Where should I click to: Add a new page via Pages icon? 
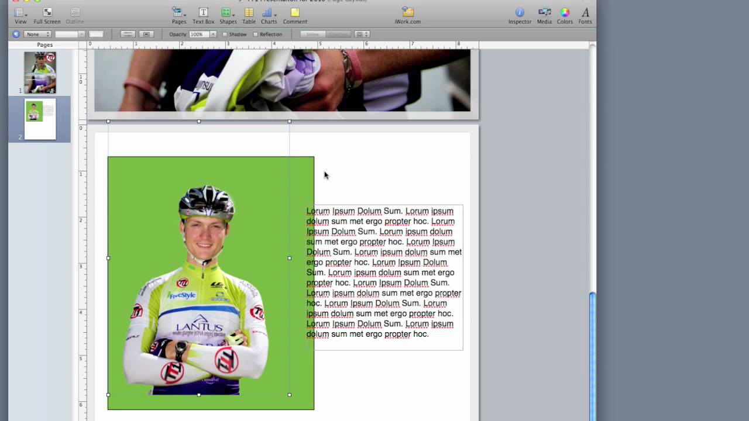[178, 16]
